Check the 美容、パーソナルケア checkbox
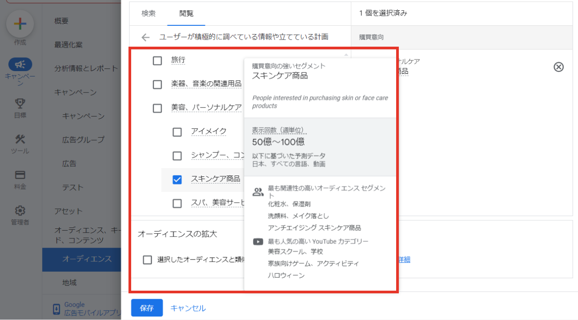Screen dimensions: 578x320 pyautogui.click(x=157, y=108)
